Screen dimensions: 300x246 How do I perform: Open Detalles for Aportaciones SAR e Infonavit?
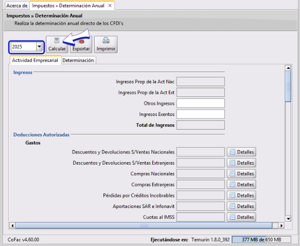coord(241,207)
